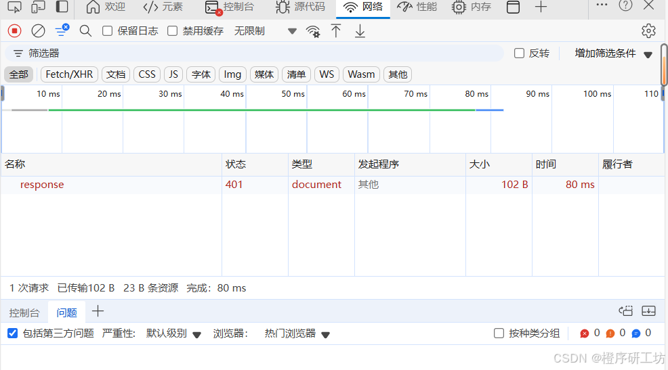The image size is (668, 370).
Task: Switch to the 控制台 tab in top bar
Action: coord(230,7)
